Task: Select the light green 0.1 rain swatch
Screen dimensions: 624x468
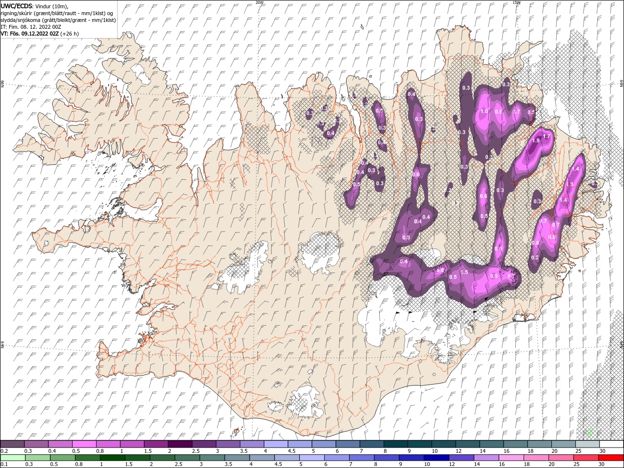Action: (13, 458)
